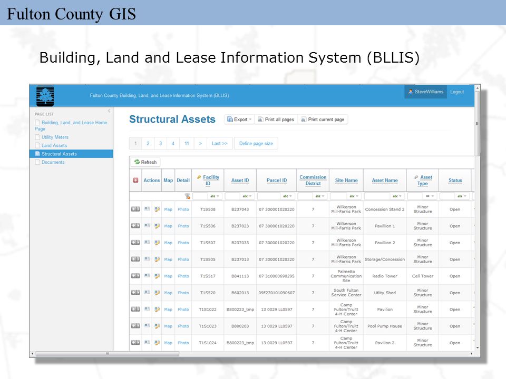The width and height of the screenshot is (506, 379).
Task: Click the edit record icon for T1S1024 row
Action: click(157, 343)
